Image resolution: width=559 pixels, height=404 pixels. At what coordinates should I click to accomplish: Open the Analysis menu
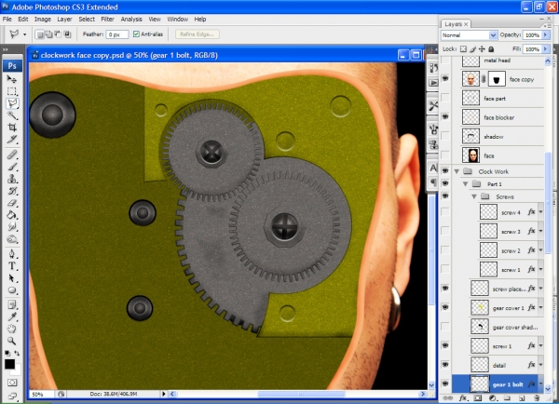coord(131,20)
